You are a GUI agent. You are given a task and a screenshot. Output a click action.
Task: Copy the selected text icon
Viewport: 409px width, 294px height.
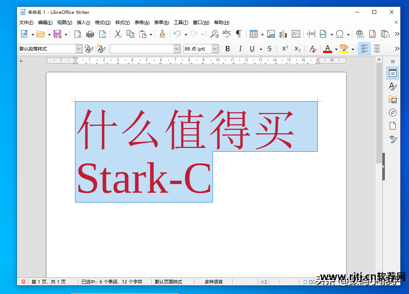click(x=130, y=34)
